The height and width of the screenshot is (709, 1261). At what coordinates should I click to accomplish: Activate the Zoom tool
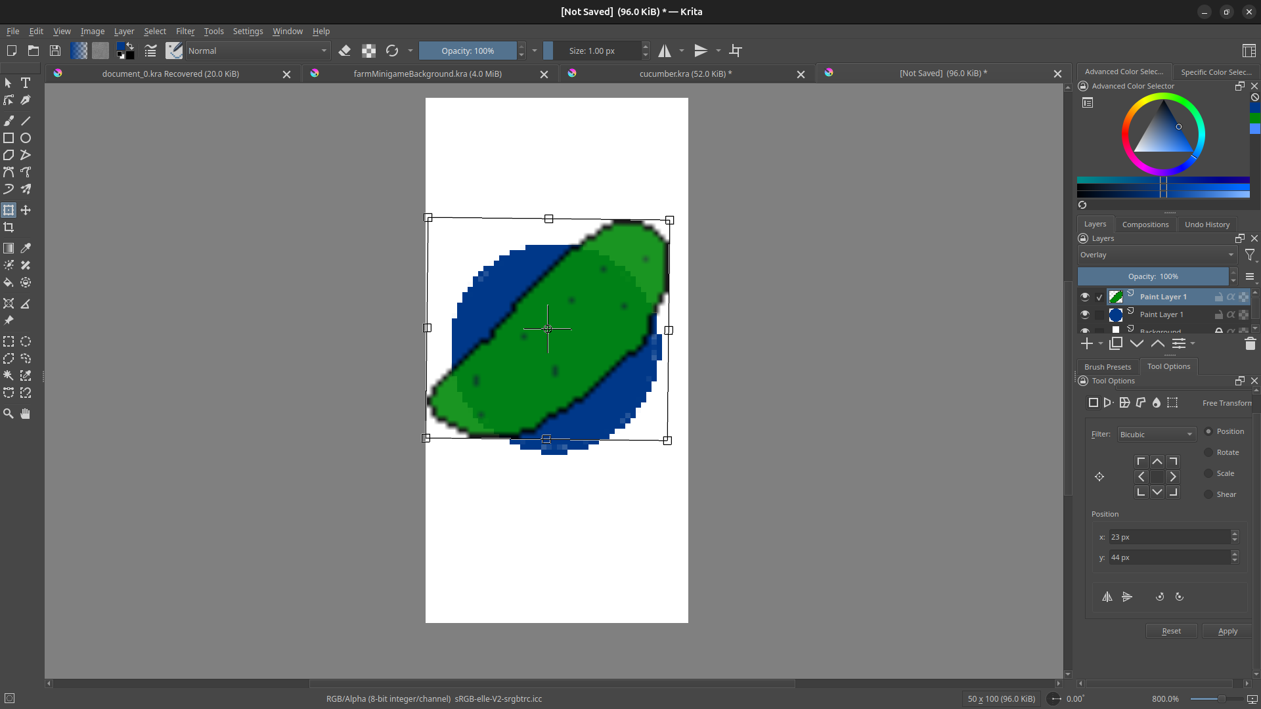(x=9, y=414)
